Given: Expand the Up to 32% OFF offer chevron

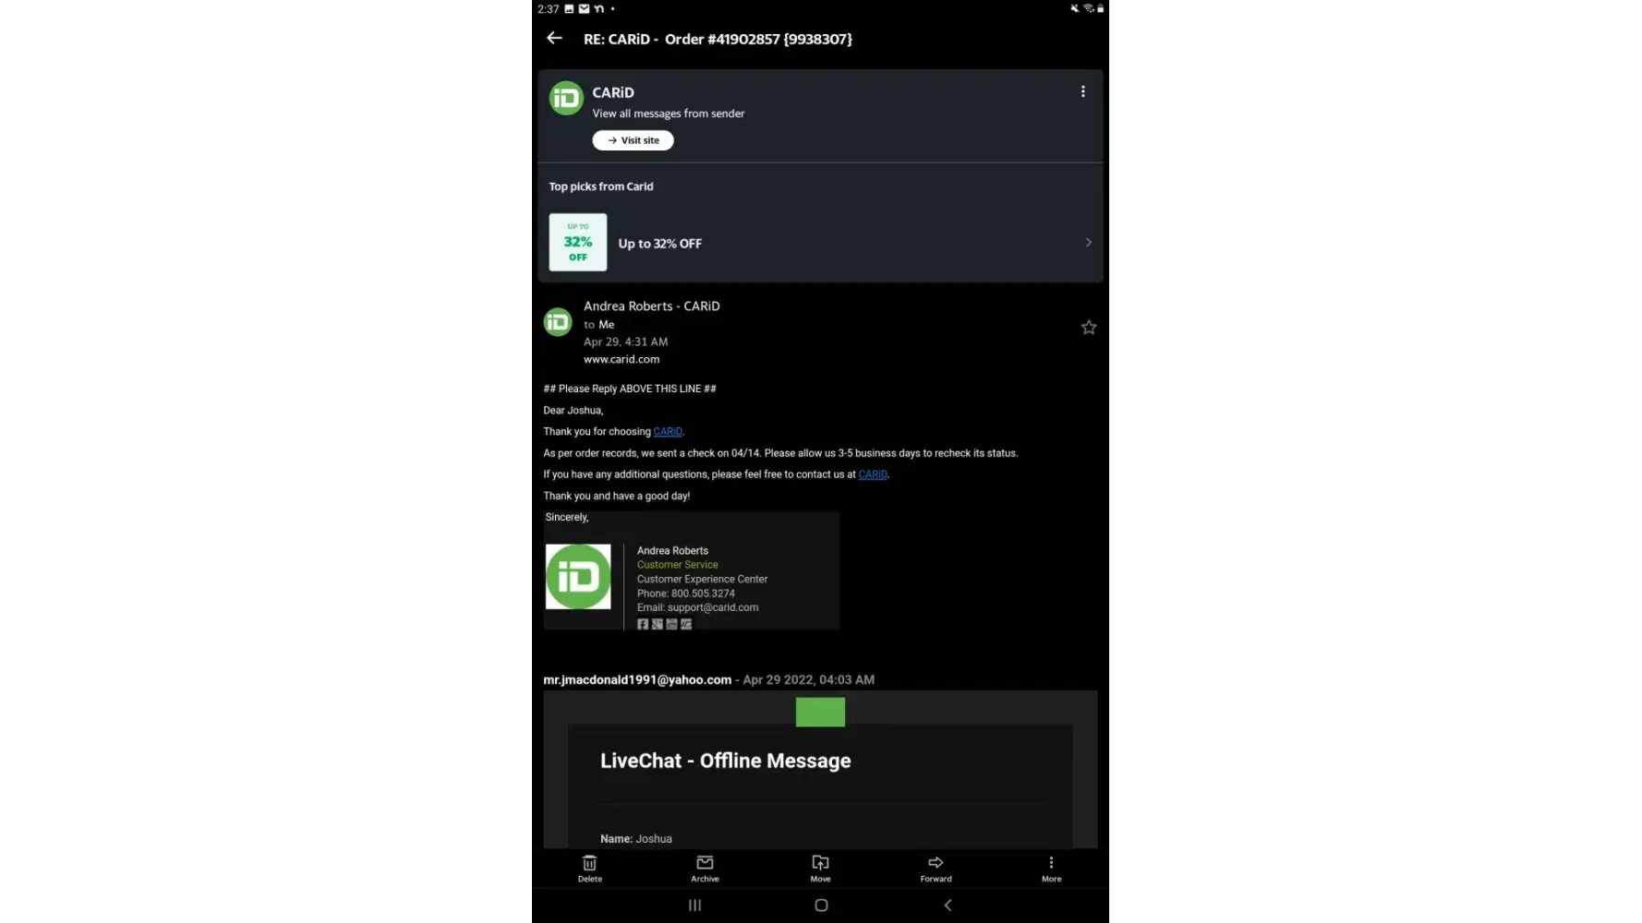Looking at the screenshot, I should pos(1089,243).
